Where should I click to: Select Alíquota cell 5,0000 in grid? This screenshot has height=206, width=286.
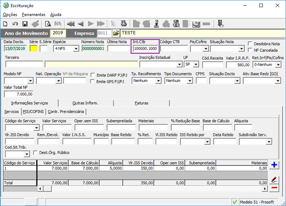[111, 168]
